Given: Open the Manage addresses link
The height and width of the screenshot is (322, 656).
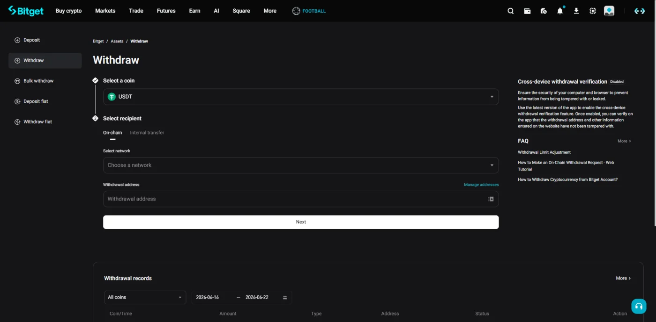Looking at the screenshot, I should tap(481, 185).
